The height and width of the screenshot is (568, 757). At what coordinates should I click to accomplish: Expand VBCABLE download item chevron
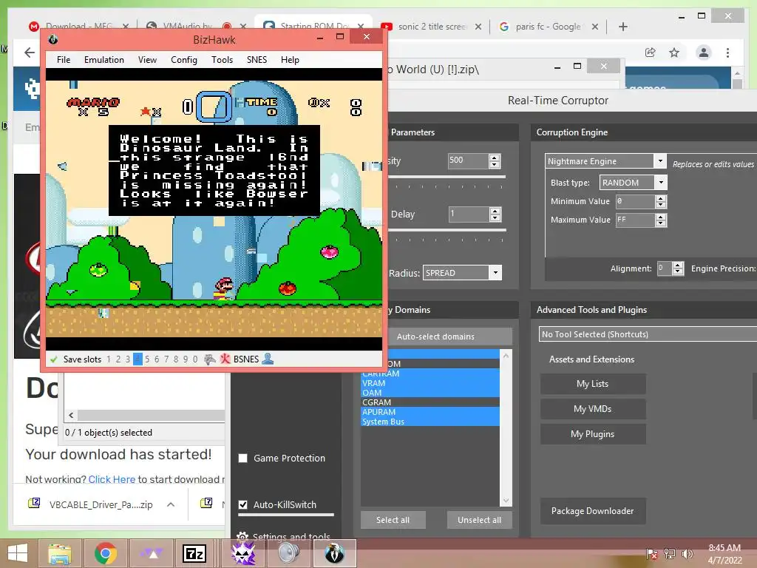pos(171,504)
